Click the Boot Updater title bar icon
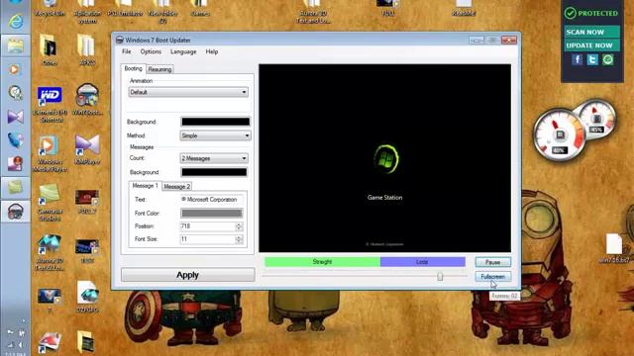The width and height of the screenshot is (634, 356). [x=119, y=40]
